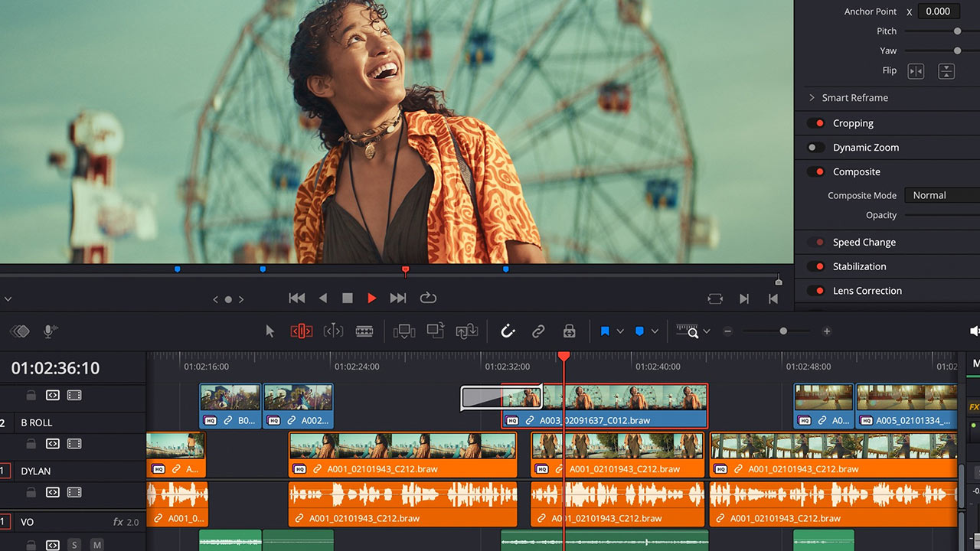Screen dimensions: 980x551
Task: Toggle timeline snapping magnet icon
Action: coord(508,331)
